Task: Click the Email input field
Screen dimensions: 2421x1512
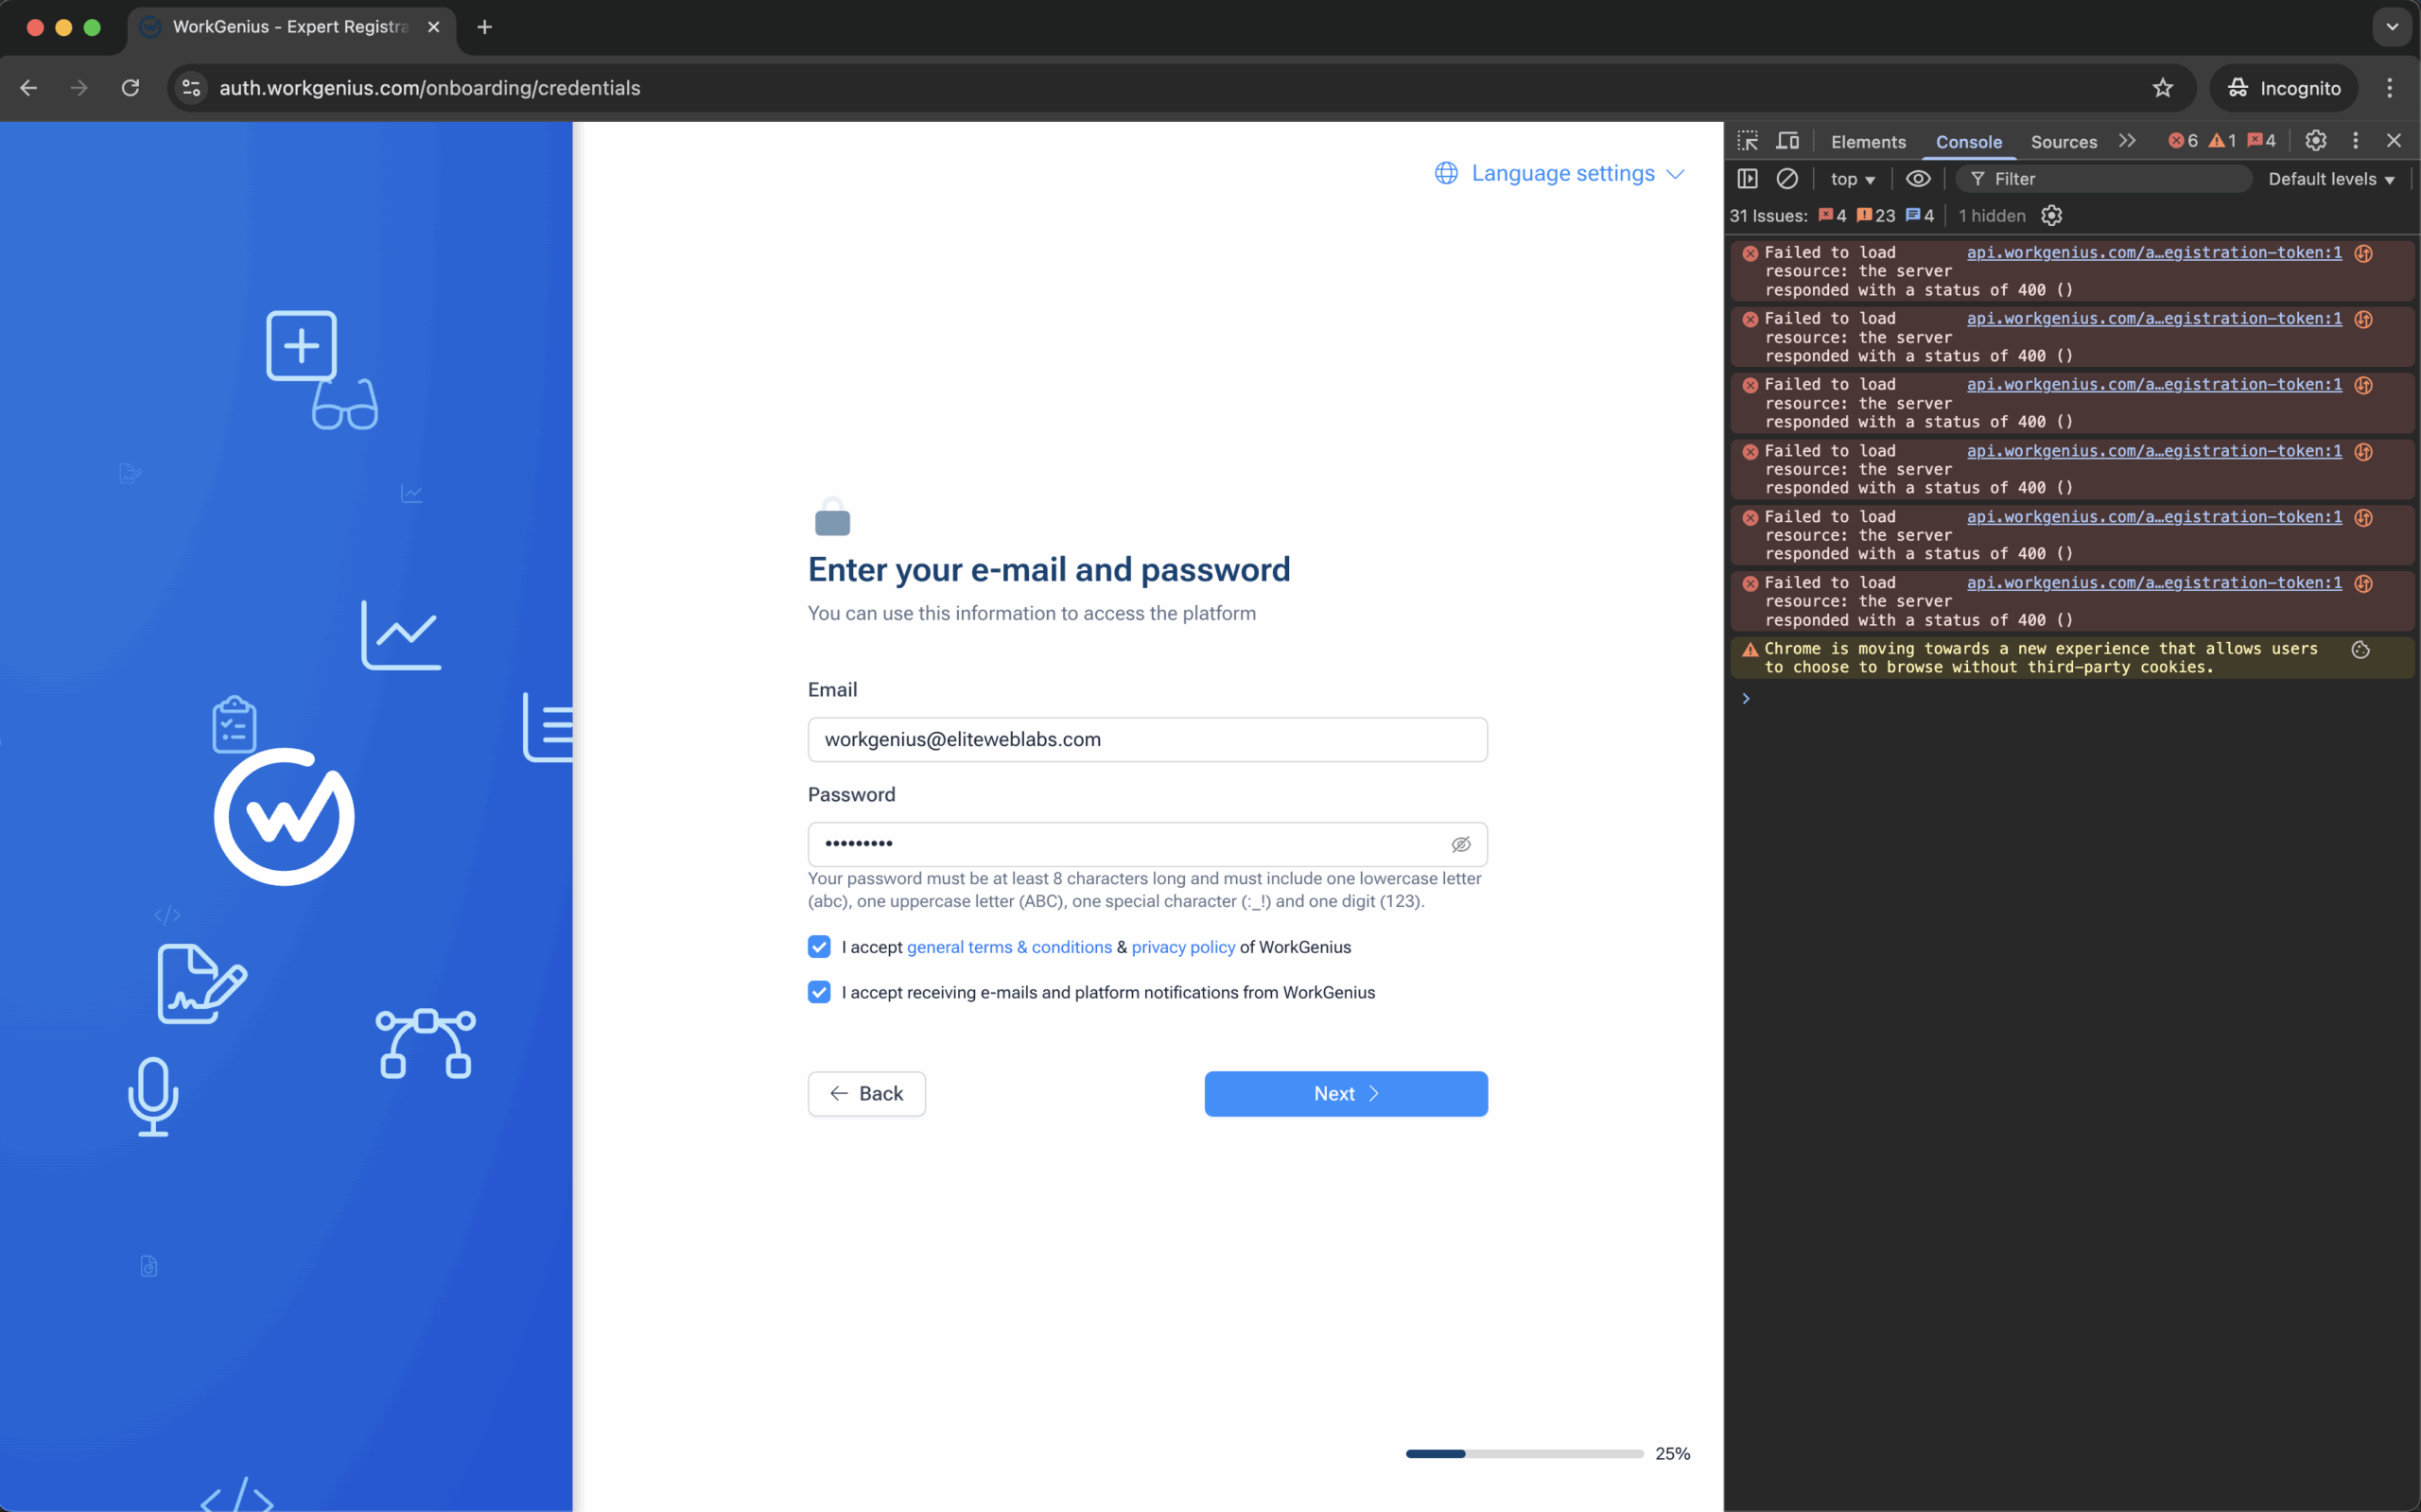Action: pos(1147,740)
